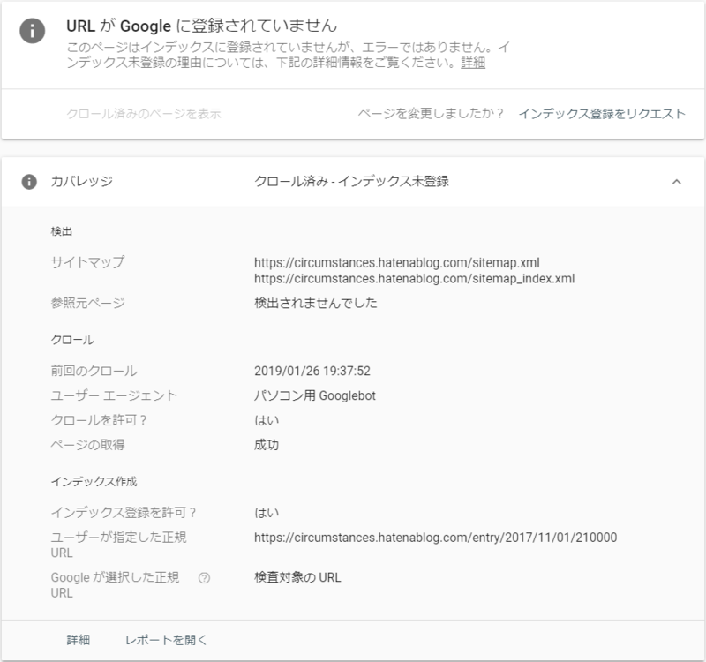706x662 pixels.
Task: Click the ユーザー エージェント label
Action: [114, 395]
